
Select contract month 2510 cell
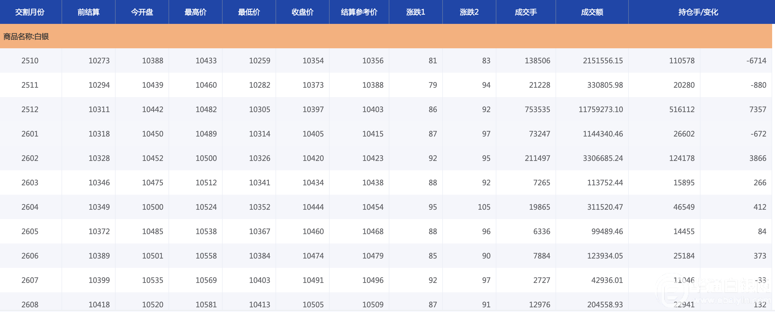point(30,61)
